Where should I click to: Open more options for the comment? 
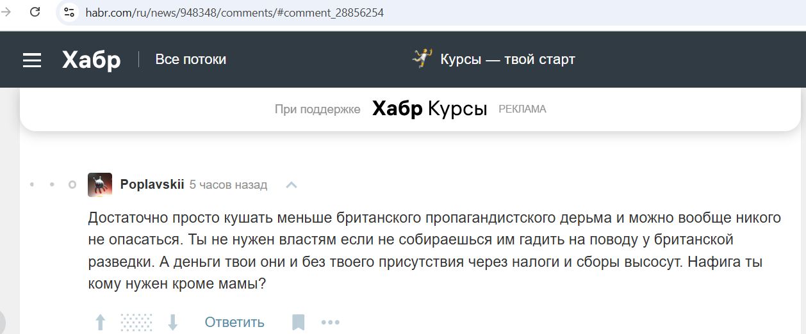tap(330, 322)
